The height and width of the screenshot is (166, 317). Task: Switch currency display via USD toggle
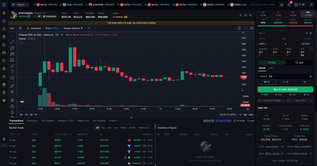(x=251, y=121)
